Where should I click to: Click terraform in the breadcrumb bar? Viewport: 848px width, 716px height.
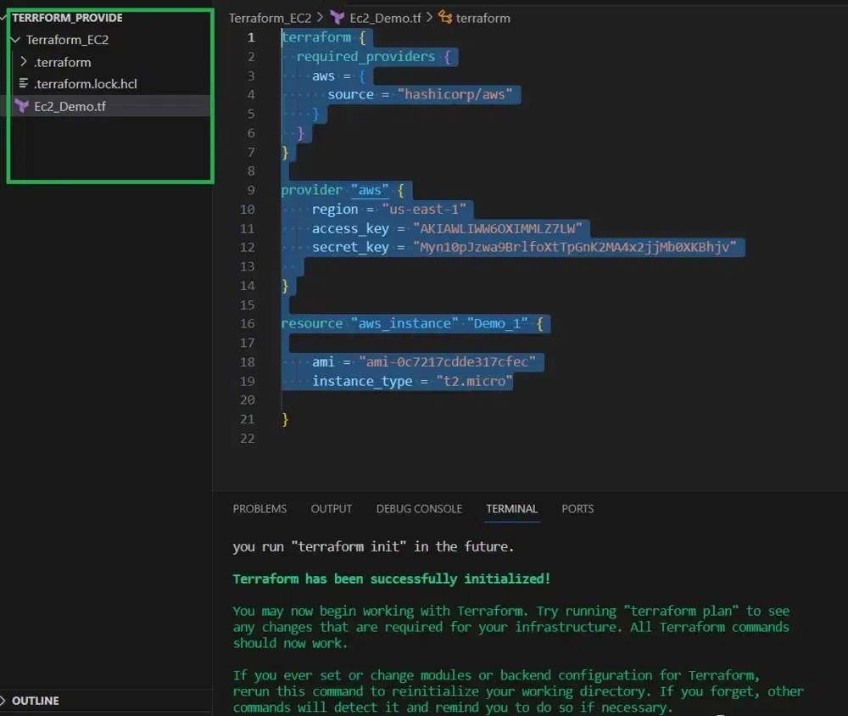point(483,17)
